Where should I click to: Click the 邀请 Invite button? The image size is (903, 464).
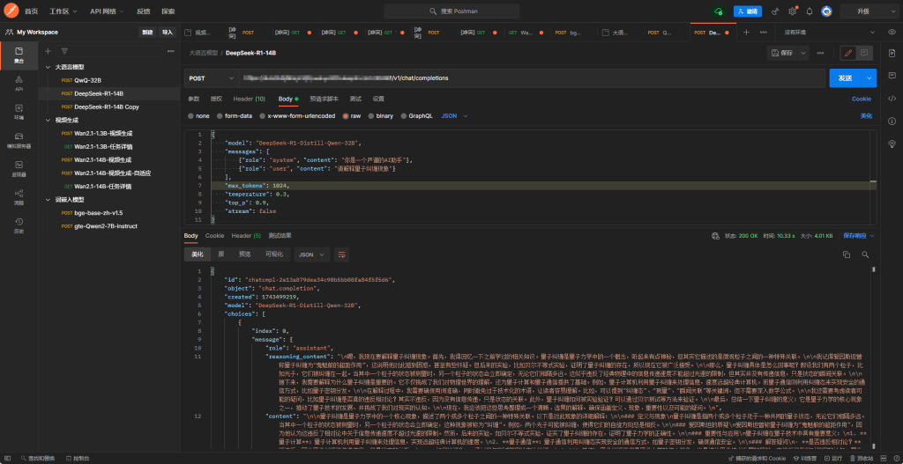[x=748, y=11]
